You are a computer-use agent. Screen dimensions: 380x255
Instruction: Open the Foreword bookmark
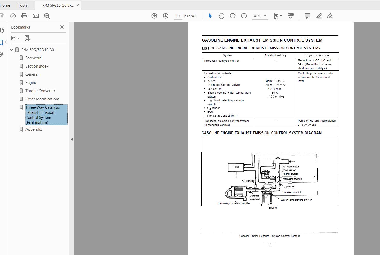point(33,58)
